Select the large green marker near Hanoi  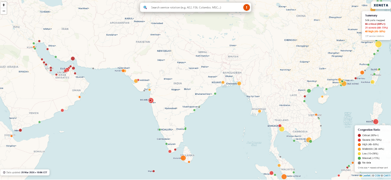[309, 91]
